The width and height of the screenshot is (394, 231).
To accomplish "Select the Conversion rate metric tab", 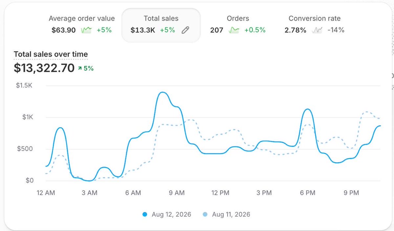I will tap(315, 25).
